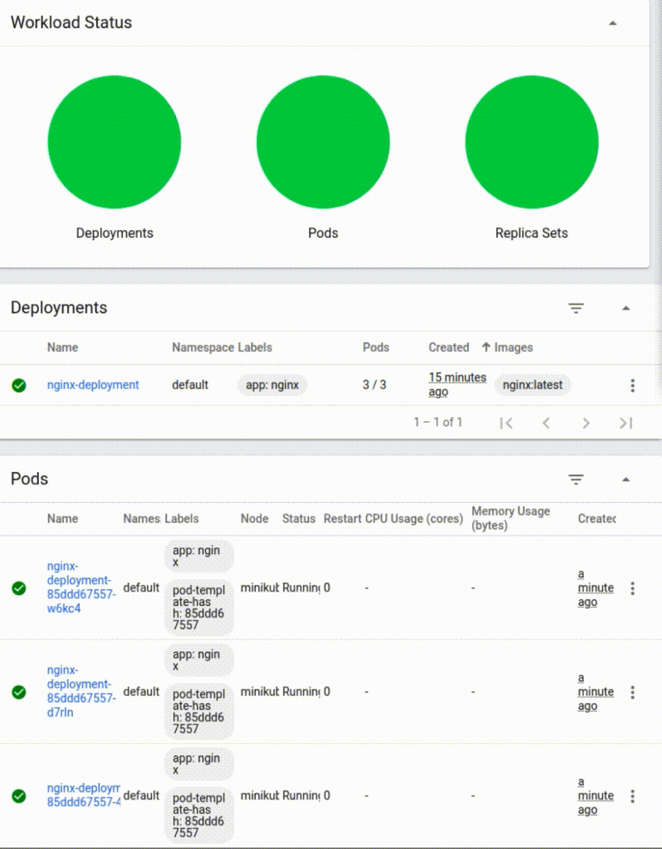This screenshot has height=849, width=662.
Task: Go to last page of Deployments
Action: click(626, 423)
